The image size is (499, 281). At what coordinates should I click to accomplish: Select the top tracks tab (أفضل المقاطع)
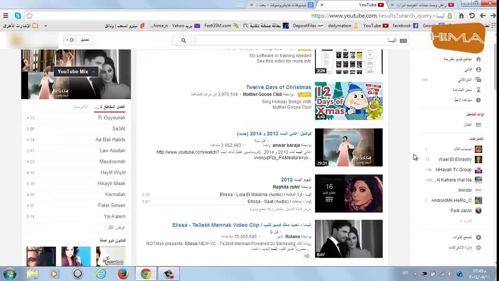[x=110, y=107]
